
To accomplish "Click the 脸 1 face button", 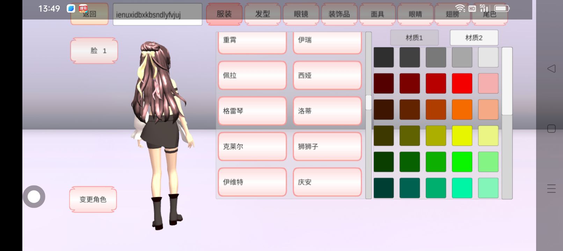I will 94,51.
